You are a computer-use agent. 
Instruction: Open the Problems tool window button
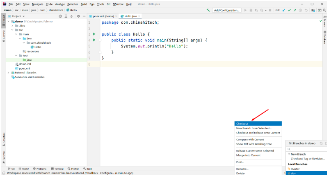tap(40, 169)
